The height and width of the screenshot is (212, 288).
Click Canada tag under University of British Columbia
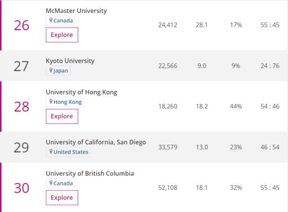pyautogui.click(x=63, y=183)
